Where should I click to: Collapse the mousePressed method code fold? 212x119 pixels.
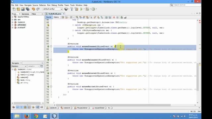(x=51, y=46)
